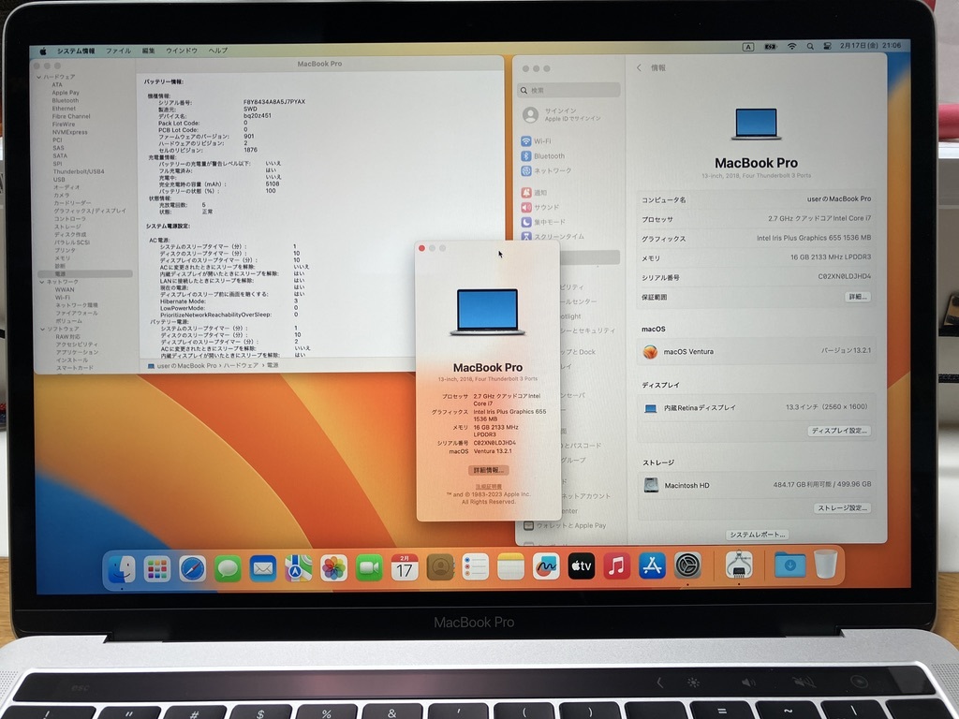
Task: Click the システムレポート... button
Action: (x=757, y=535)
